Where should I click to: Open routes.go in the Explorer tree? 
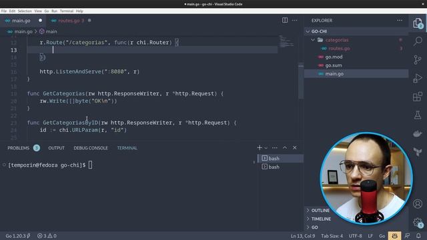[356, 49]
